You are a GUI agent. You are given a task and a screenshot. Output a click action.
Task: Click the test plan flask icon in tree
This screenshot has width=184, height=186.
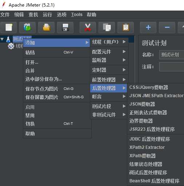pyautogui.click(x=8, y=39)
